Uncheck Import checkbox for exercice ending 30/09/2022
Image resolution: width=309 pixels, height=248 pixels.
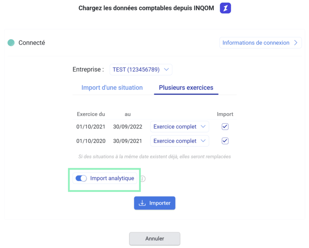pyautogui.click(x=225, y=127)
